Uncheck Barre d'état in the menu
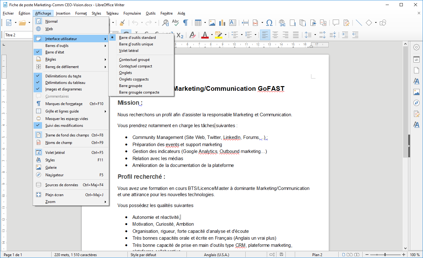 pos(55,52)
